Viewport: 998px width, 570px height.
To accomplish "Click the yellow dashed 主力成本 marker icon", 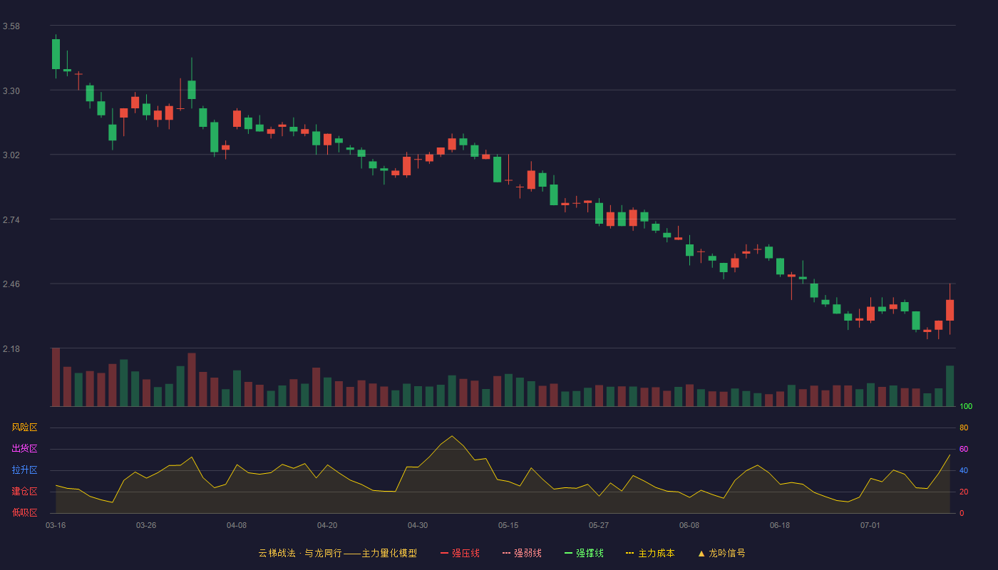I will click(x=629, y=553).
